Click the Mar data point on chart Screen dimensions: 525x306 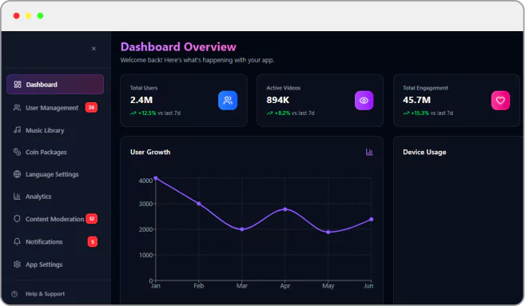click(x=242, y=229)
